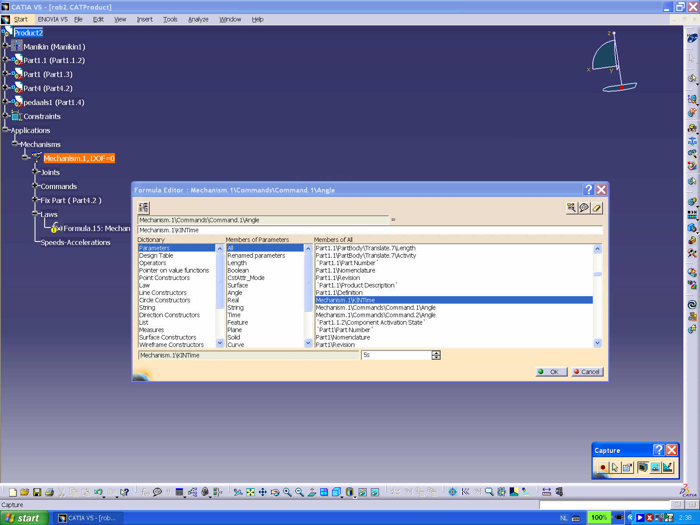
Task: Expand the Joints tree node
Action: tap(35, 171)
